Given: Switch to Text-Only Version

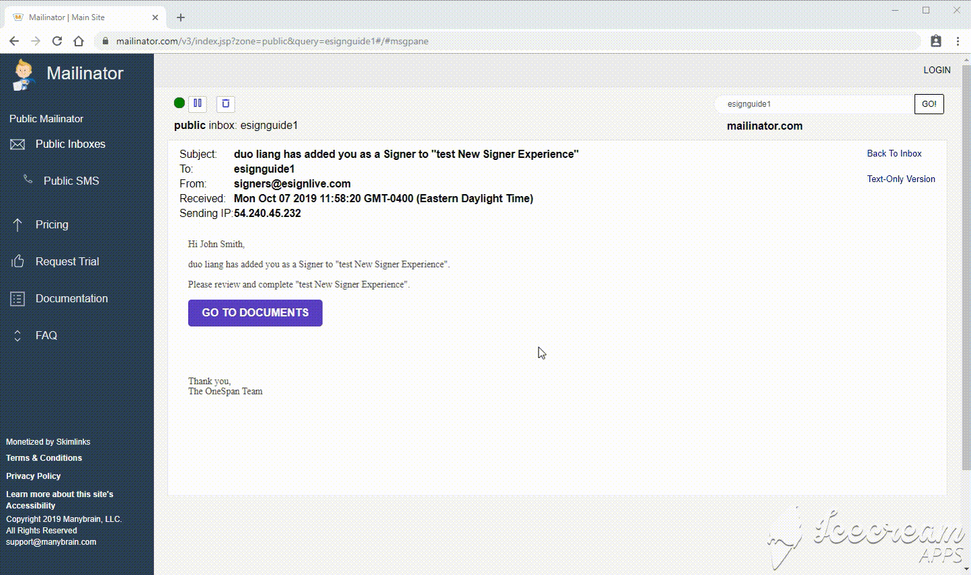Looking at the screenshot, I should coord(901,179).
